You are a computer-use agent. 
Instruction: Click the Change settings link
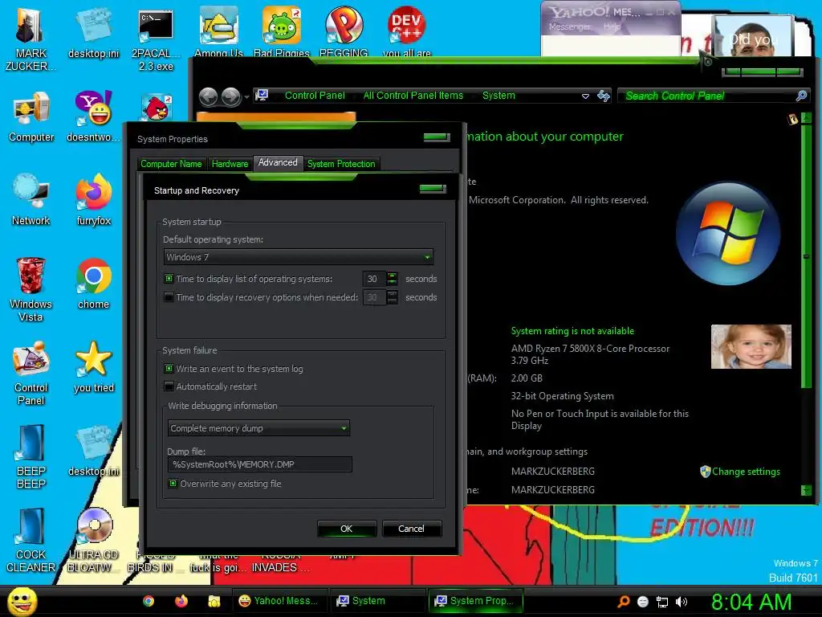point(746,471)
